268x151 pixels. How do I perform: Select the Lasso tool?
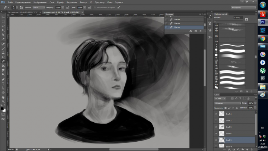[x=3, y=26]
